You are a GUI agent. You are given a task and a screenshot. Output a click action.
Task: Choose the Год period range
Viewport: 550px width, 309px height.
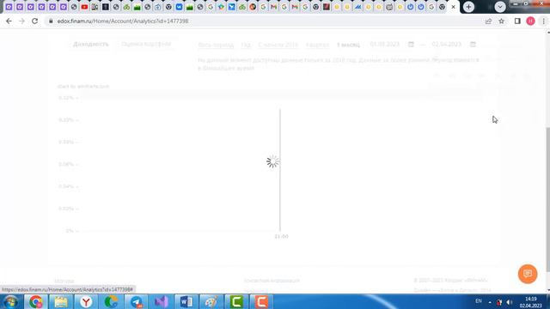tap(246, 45)
